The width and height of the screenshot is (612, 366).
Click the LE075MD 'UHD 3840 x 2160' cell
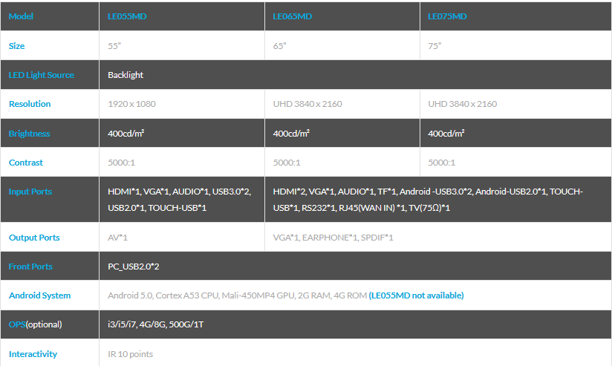point(462,104)
